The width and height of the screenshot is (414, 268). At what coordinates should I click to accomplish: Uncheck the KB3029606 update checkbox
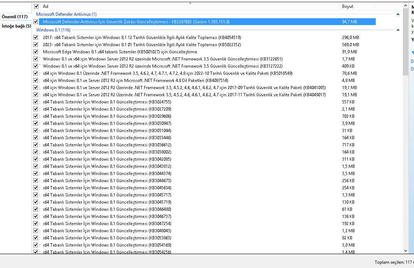(x=36, y=116)
